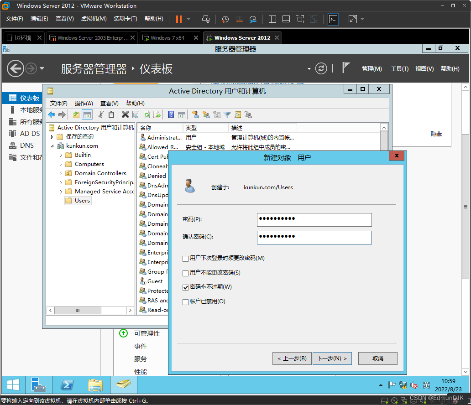This screenshot has width=471, height=405.
Task: Click the up one level folder icon
Action: click(76, 114)
